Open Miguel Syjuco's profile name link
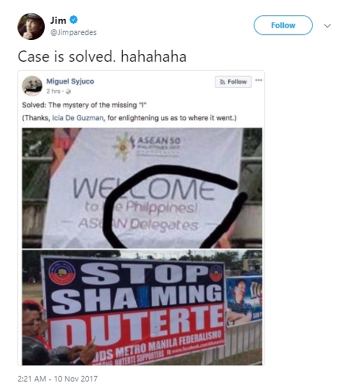Screen dimensions: 350x388 70,81
